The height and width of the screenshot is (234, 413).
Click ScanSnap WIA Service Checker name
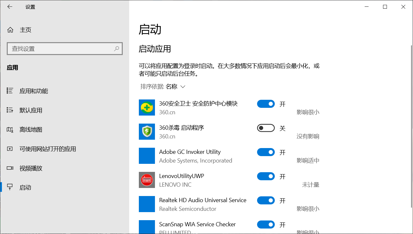pos(197,224)
